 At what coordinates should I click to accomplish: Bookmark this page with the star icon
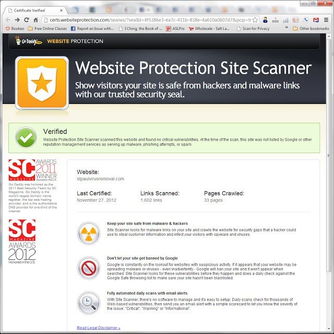point(255,20)
